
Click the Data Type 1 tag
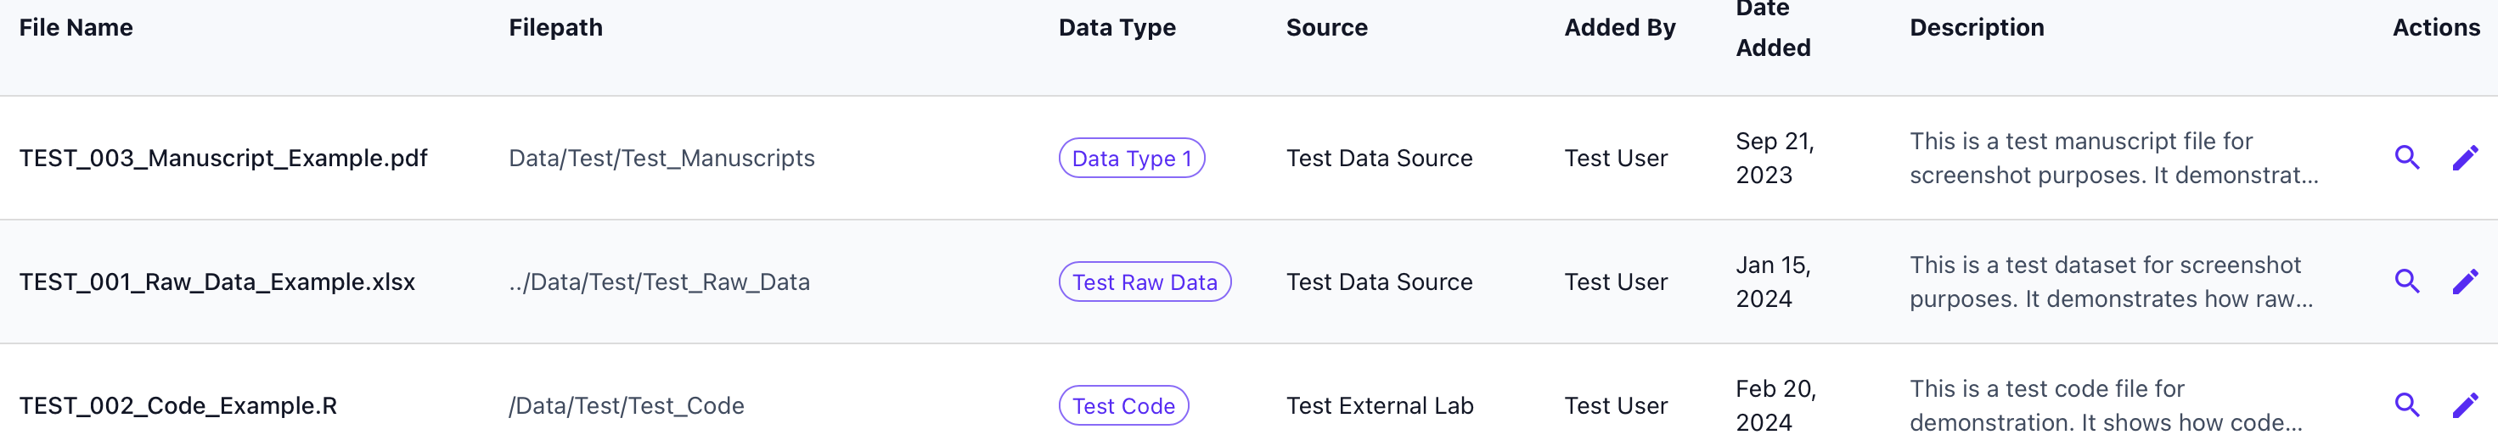pos(1131,159)
